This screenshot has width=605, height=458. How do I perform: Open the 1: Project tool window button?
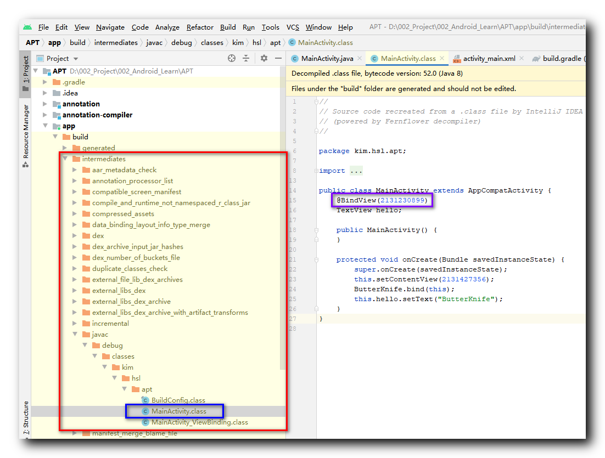click(25, 73)
